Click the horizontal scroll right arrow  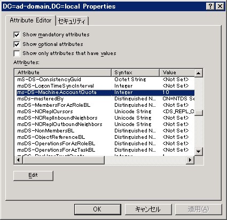(190, 160)
